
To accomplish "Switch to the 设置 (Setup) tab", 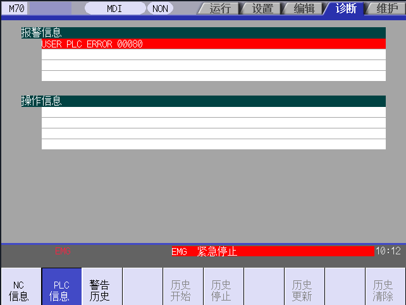I will point(262,9).
